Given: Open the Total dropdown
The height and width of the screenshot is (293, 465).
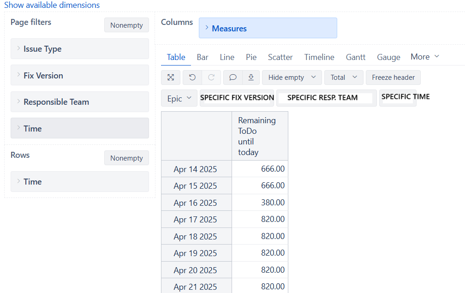Looking at the screenshot, I should click(x=344, y=78).
